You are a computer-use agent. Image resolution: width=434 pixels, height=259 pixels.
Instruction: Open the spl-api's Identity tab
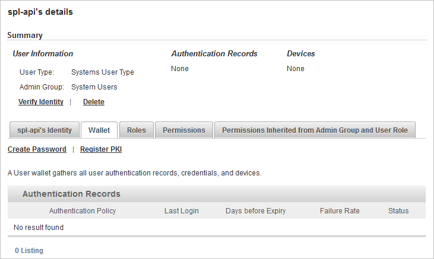pos(45,130)
